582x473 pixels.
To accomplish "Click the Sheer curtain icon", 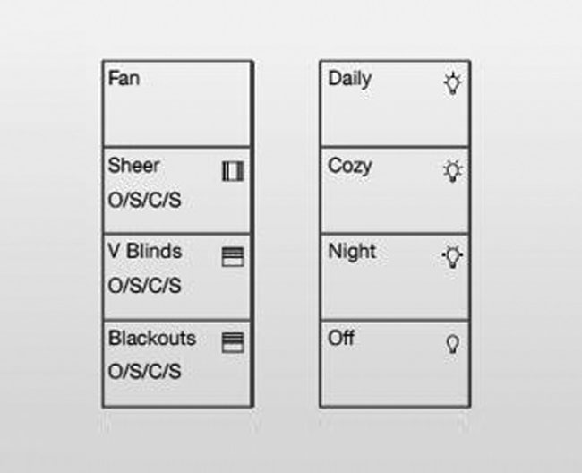I will coord(233,171).
